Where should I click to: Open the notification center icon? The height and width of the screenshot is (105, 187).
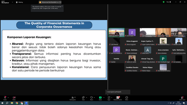184,103
